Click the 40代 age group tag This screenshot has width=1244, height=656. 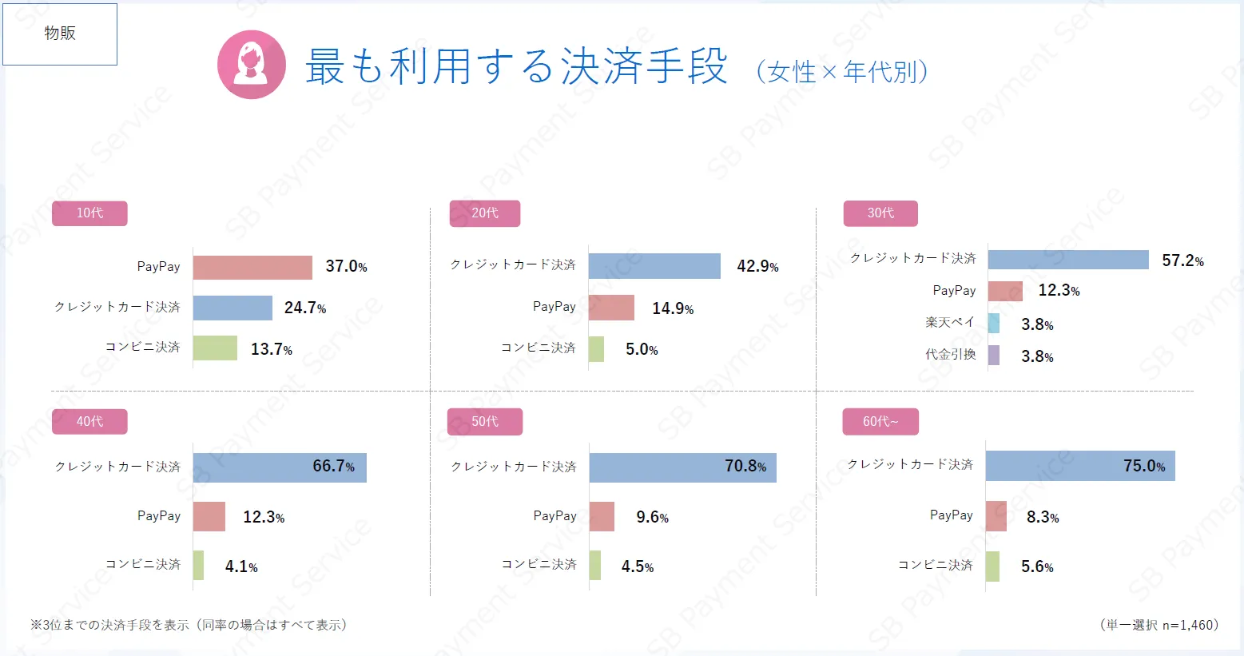coord(89,421)
